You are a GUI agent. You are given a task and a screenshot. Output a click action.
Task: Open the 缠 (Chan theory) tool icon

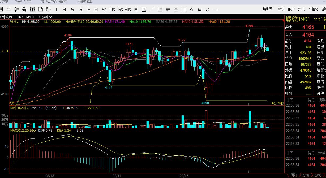(x=24, y=10)
